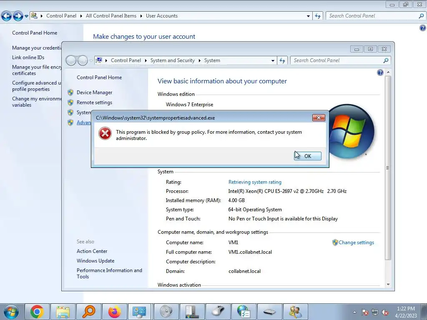The width and height of the screenshot is (427, 320).
Task: Click the red error icon in the dialog
Action: [105, 134]
